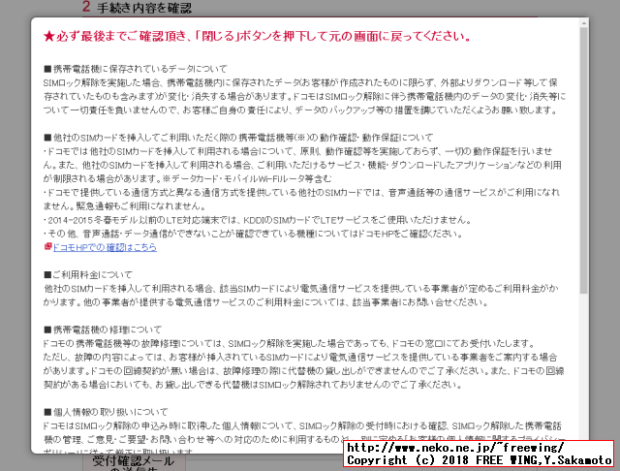Click the dialog scrollbar up arrow

pyautogui.click(x=583, y=23)
